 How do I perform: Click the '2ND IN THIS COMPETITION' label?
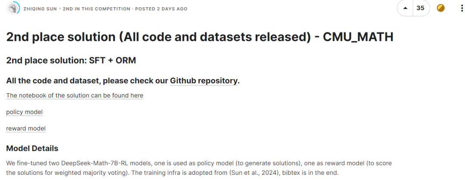coord(96,9)
